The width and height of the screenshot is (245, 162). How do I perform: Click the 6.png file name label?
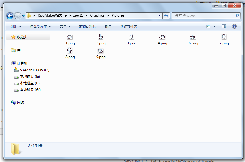[x=193, y=43]
